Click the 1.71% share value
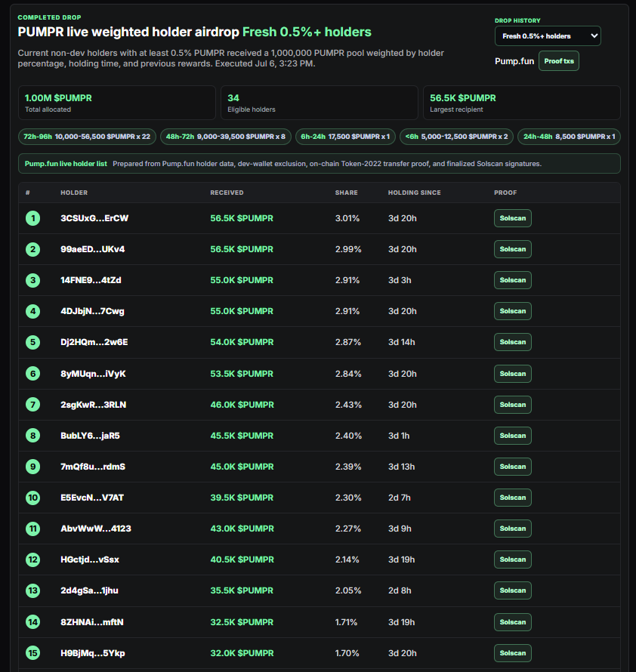The height and width of the screenshot is (672, 636). pyautogui.click(x=346, y=622)
